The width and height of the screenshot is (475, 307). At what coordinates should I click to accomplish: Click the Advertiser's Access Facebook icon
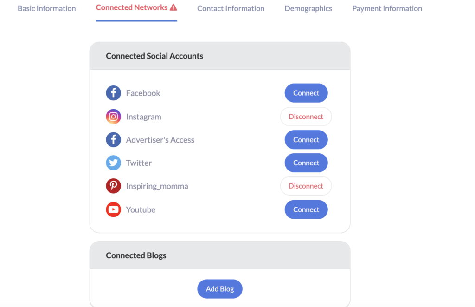point(113,139)
